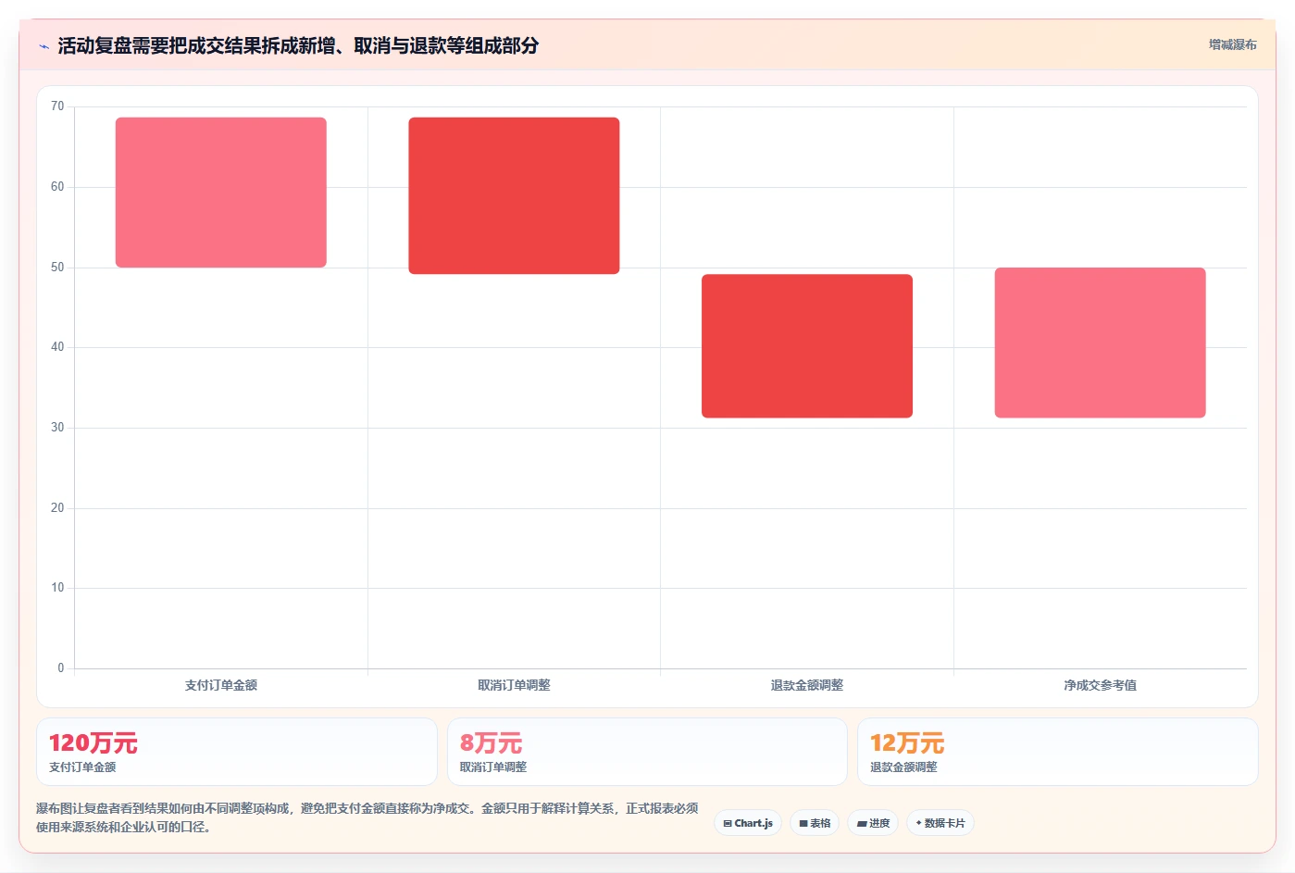Select the Chart.js tag chip
This screenshot has height=873, width=1295.
pos(748,823)
